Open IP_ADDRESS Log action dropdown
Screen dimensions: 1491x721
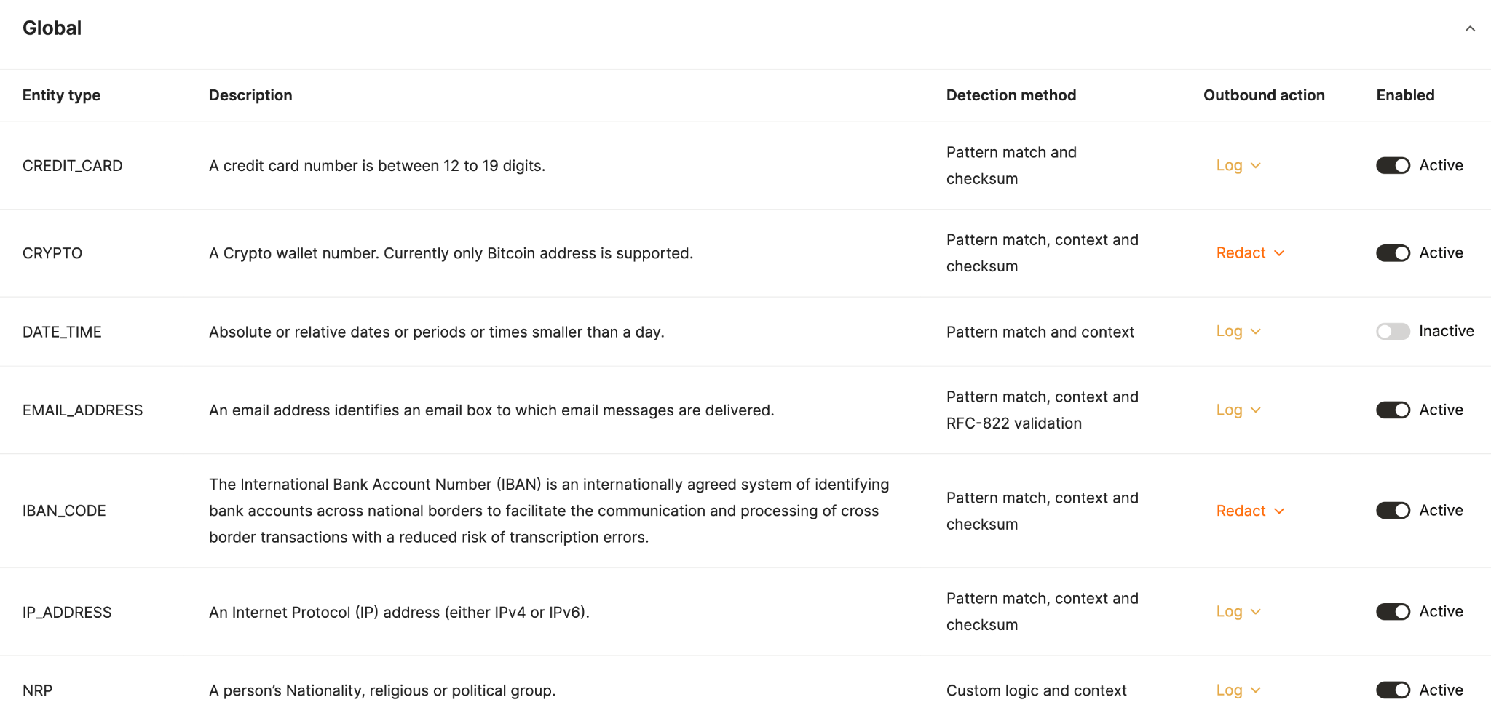[1238, 612]
